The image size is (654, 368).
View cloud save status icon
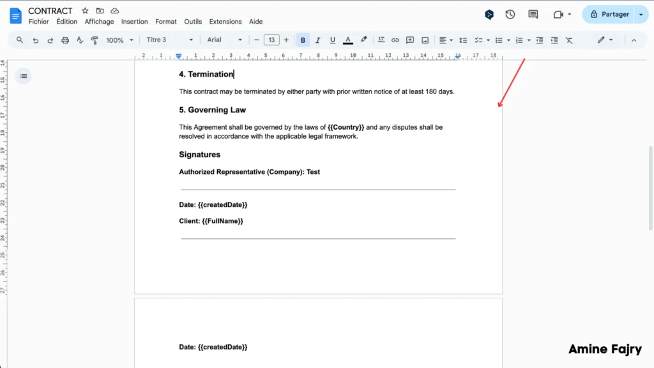(x=115, y=11)
